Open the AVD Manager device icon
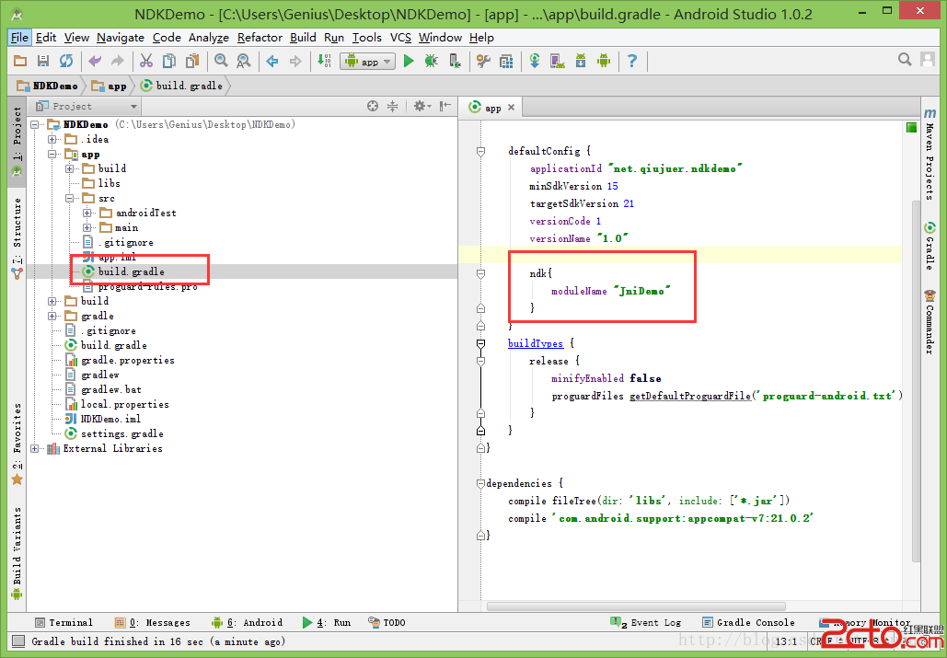947x658 pixels. tap(558, 61)
